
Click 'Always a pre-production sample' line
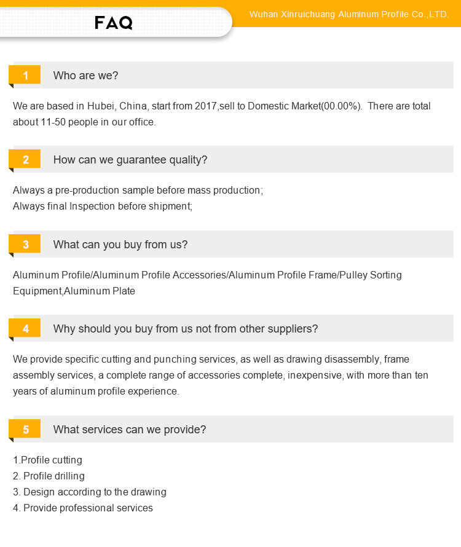(x=138, y=190)
